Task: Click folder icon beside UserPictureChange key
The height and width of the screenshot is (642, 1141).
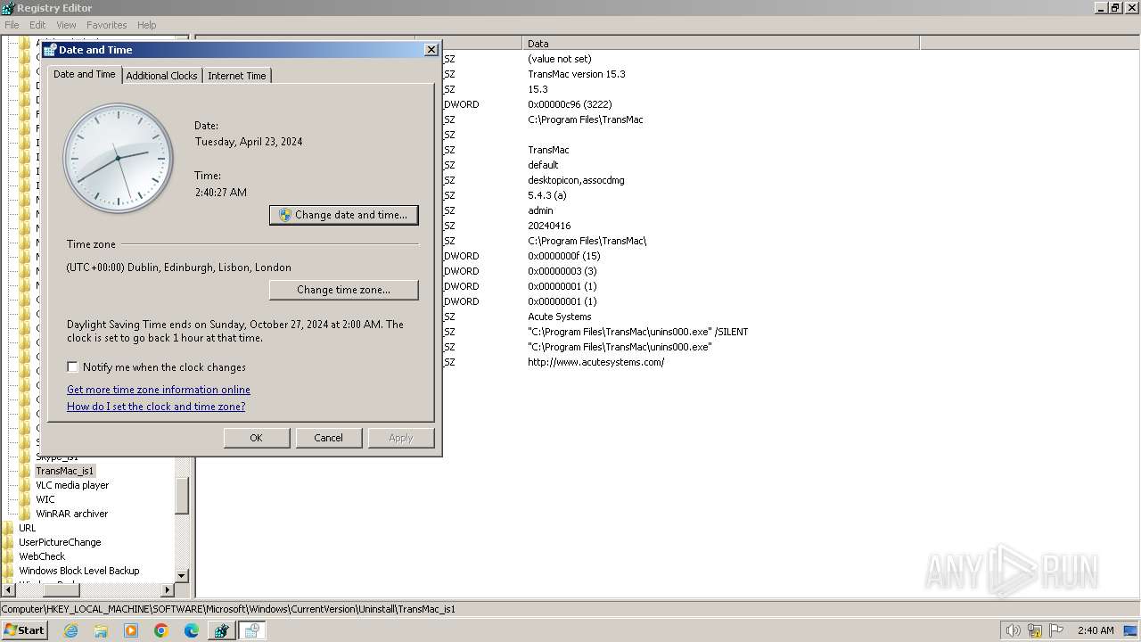Action: [x=9, y=542]
